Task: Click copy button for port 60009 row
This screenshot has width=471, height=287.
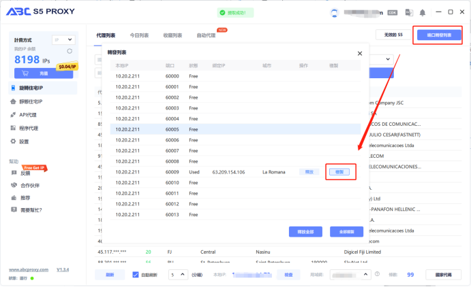Action: 339,172
